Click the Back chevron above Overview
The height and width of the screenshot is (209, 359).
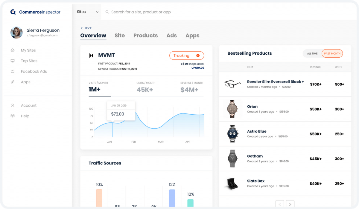click(81, 28)
